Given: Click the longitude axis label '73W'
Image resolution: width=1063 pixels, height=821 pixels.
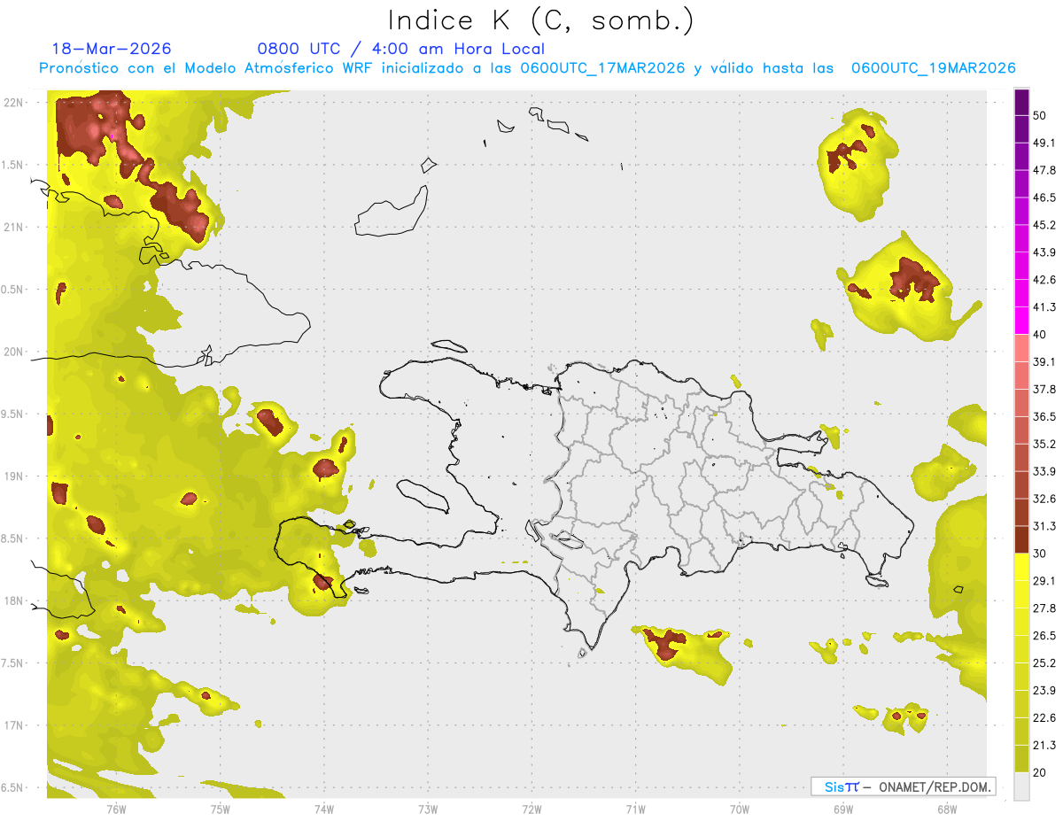Looking at the screenshot, I should pos(428,809).
